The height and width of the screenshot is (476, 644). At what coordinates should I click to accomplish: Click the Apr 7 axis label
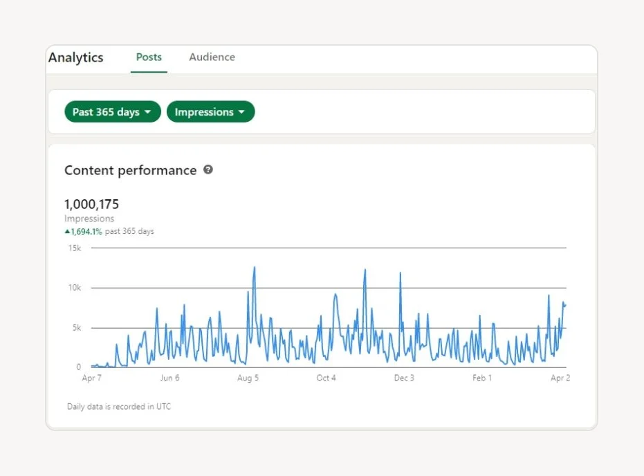point(91,378)
